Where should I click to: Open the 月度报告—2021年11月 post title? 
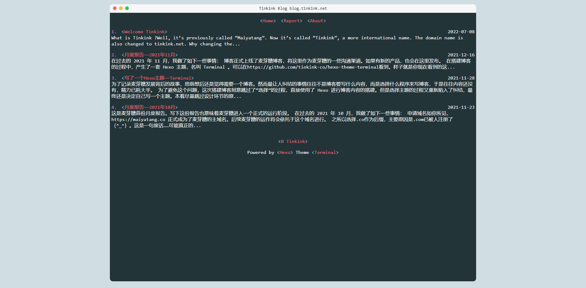click(150, 55)
